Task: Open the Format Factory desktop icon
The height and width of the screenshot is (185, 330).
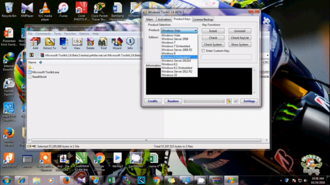Action: [x=9, y=87]
